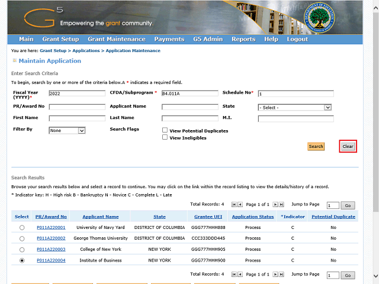Open the Grant Maintenance menu
This screenshot has height=284, width=379.
click(x=116, y=39)
